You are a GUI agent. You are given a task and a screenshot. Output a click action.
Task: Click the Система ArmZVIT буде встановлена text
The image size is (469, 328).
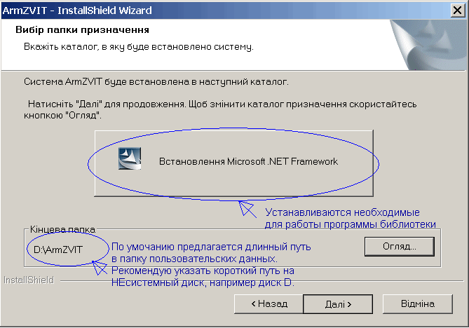pyautogui.click(x=156, y=81)
